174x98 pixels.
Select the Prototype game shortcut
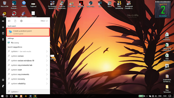click(x=81, y=4)
